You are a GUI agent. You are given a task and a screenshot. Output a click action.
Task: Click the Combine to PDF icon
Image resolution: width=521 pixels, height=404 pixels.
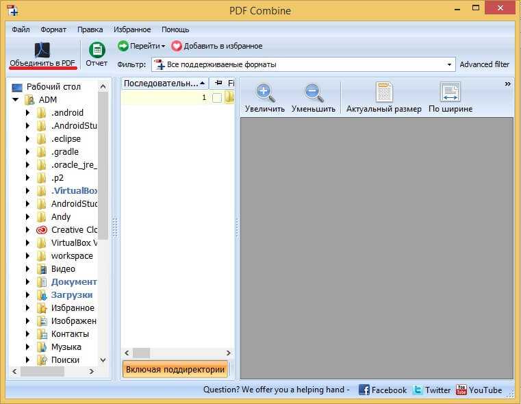[x=42, y=50]
